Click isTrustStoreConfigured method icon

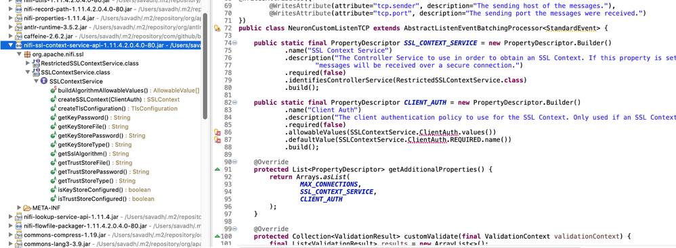point(53,199)
